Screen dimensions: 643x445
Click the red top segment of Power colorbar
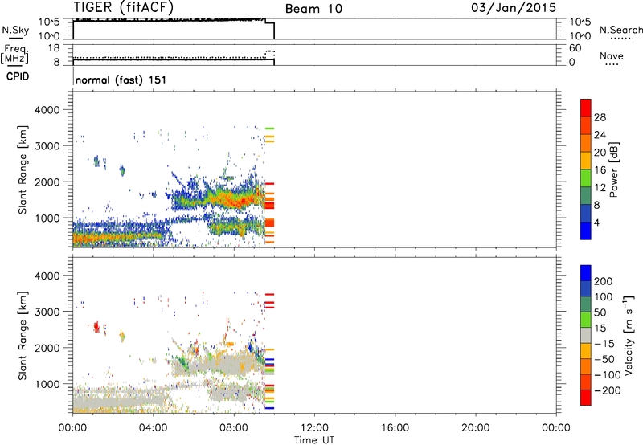(586, 108)
